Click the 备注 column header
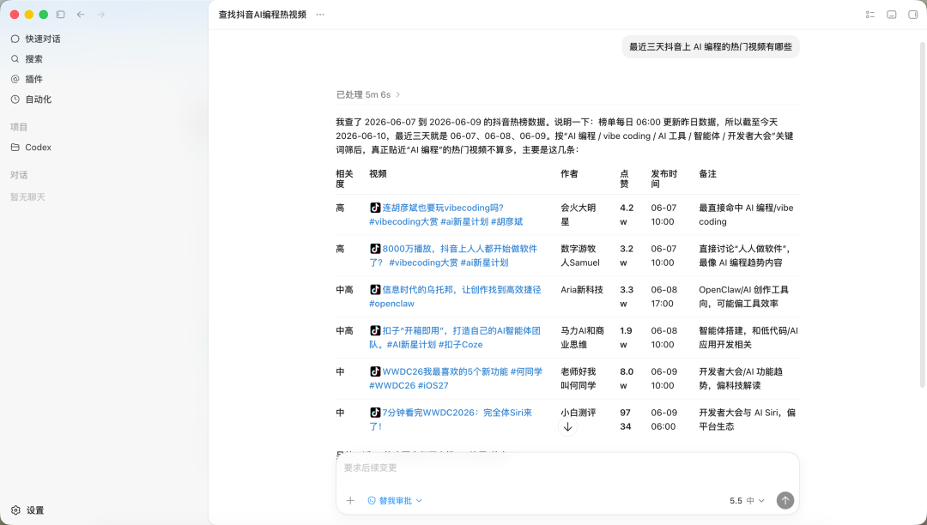Viewport: 927px width, 525px height. [x=707, y=173]
